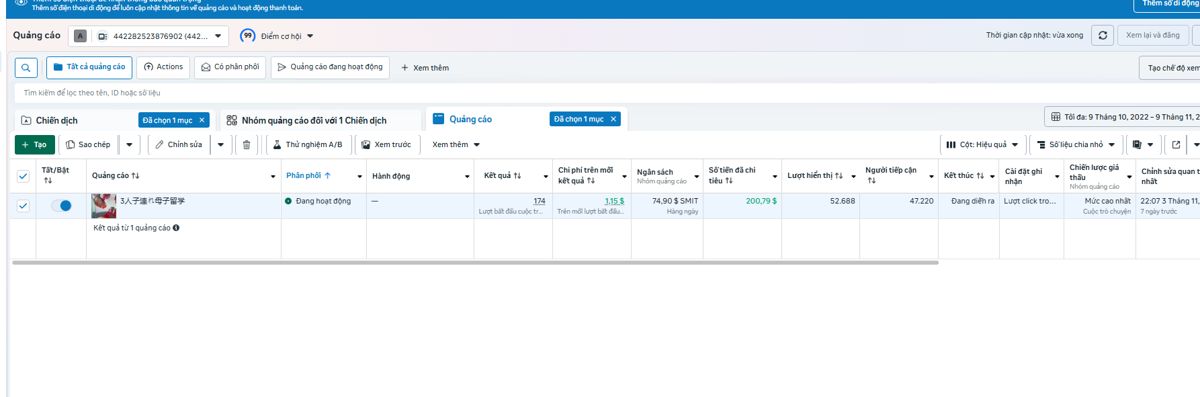Clear the ad selection filter chip
This screenshot has height=397, width=1200.
click(x=613, y=119)
